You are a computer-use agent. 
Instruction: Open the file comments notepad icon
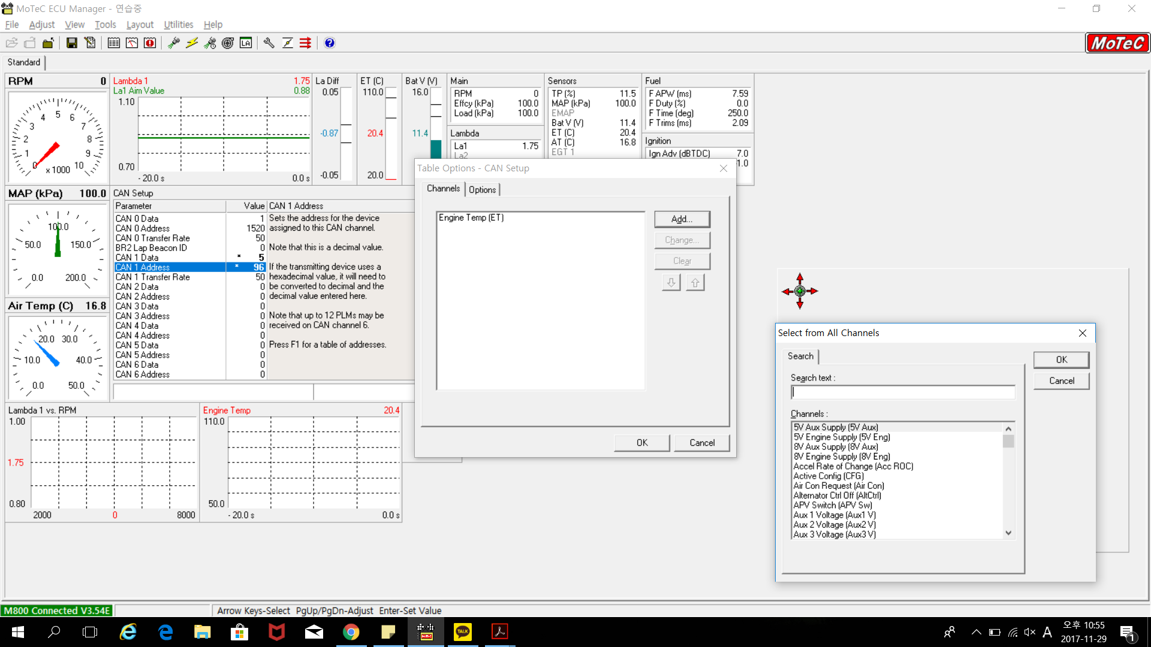(90, 43)
